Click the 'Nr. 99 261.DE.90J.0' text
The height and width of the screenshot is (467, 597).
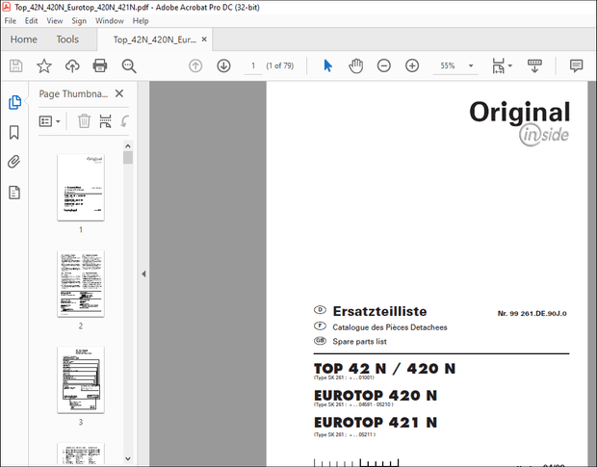(x=532, y=314)
